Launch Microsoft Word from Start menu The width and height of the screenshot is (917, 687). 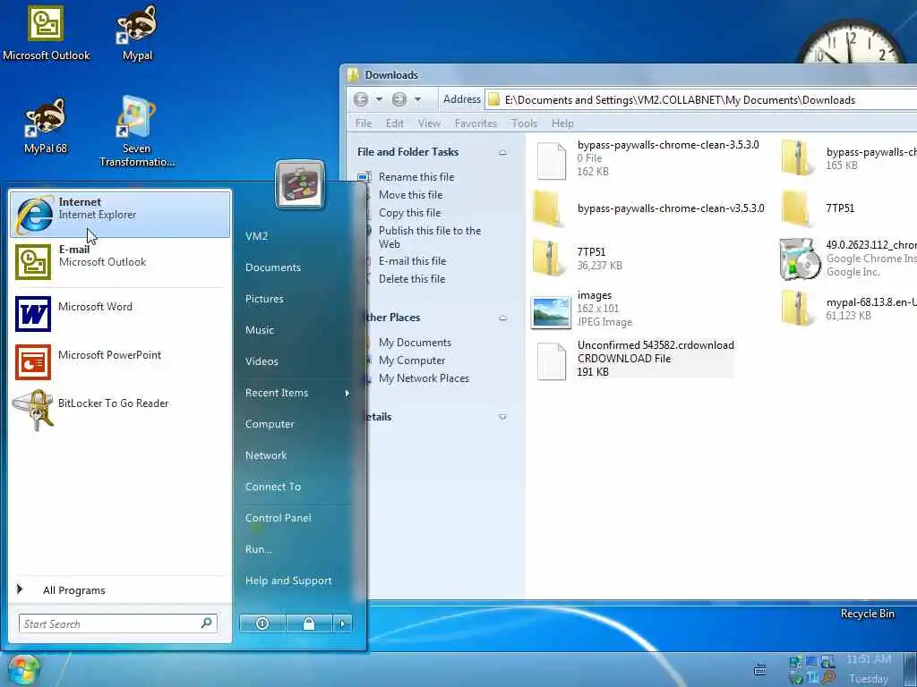click(120, 312)
